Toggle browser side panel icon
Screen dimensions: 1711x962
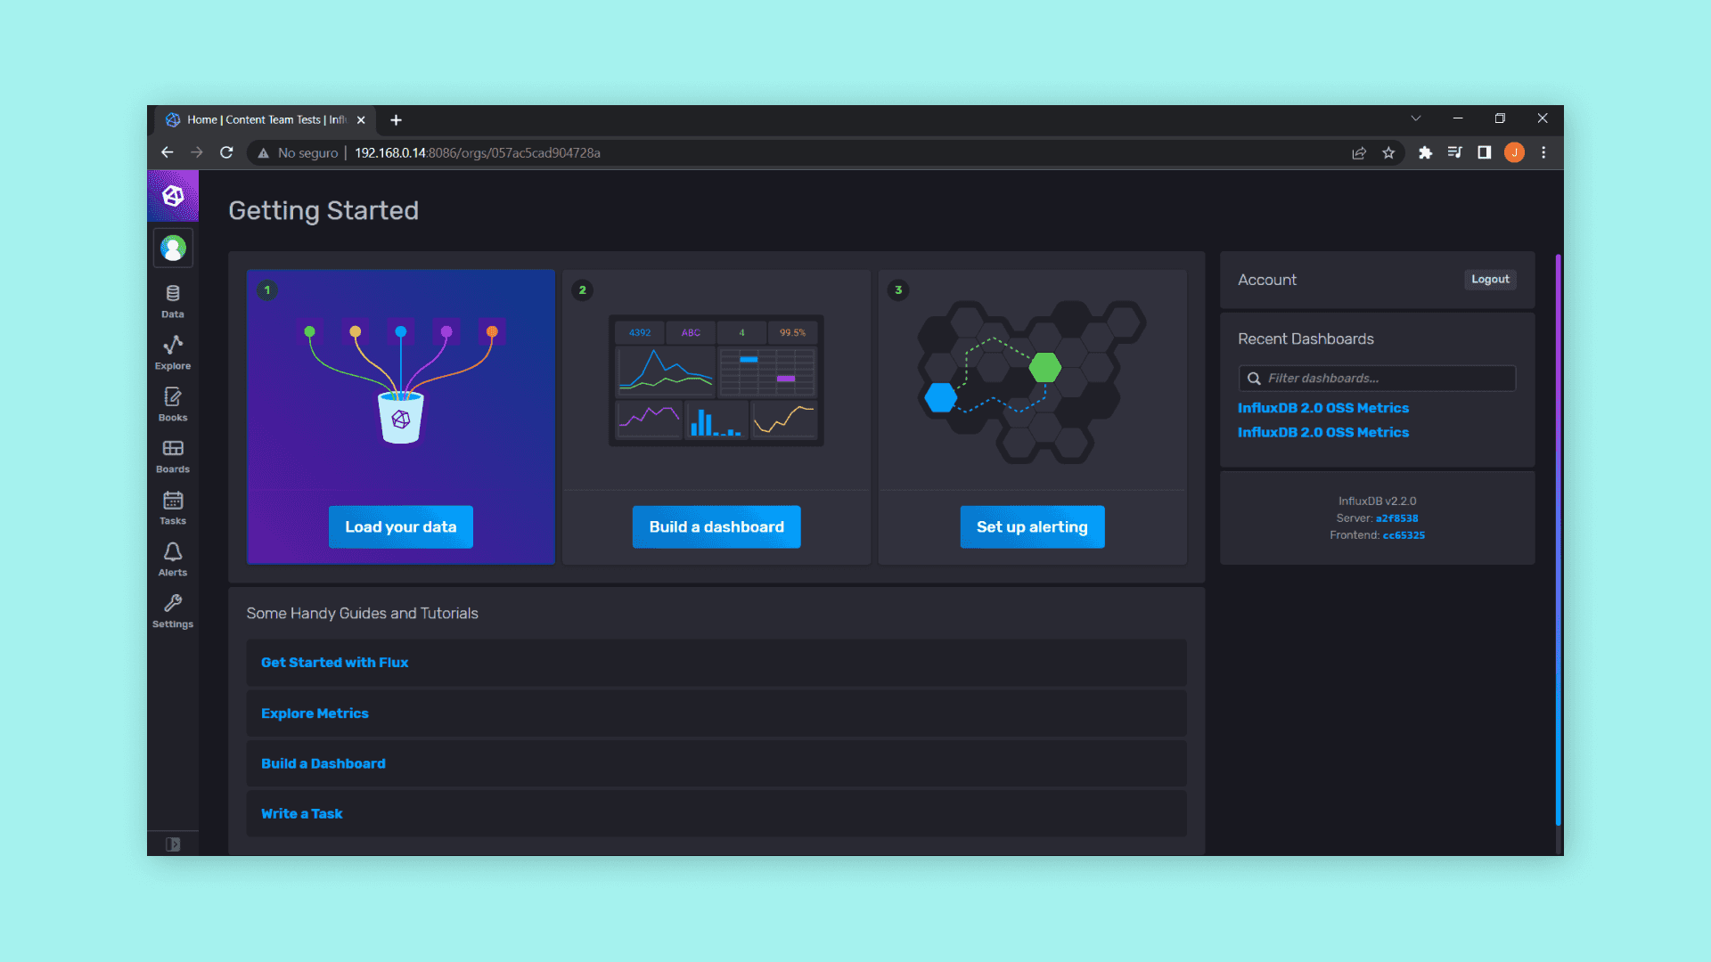pos(1485,153)
